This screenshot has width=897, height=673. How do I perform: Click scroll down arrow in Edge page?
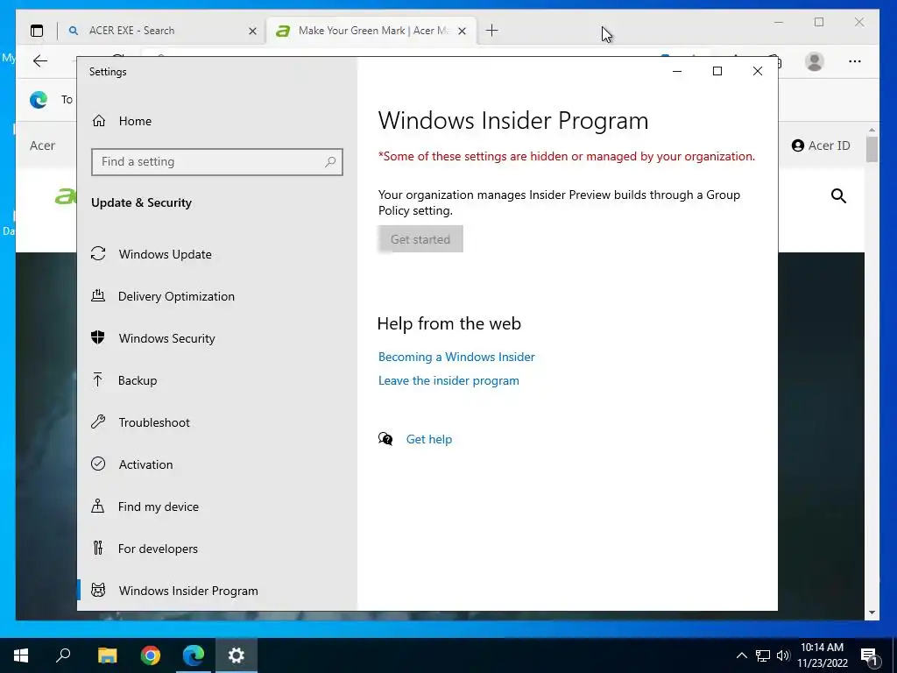point(872,613)
